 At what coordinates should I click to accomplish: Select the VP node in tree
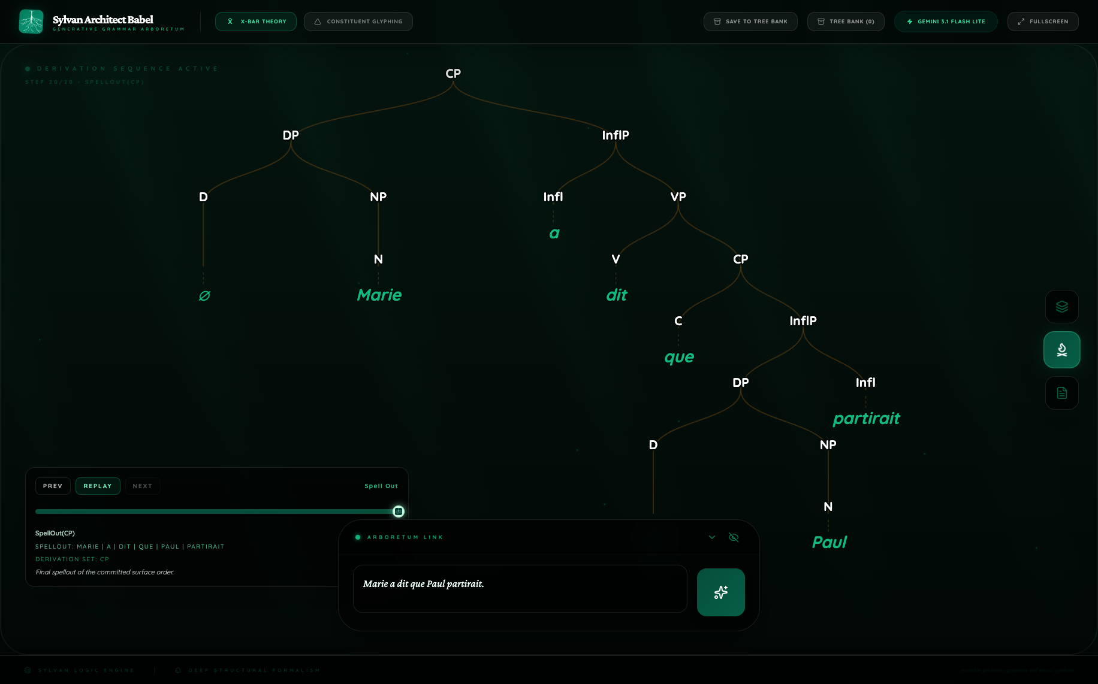[x=678, y=197]
